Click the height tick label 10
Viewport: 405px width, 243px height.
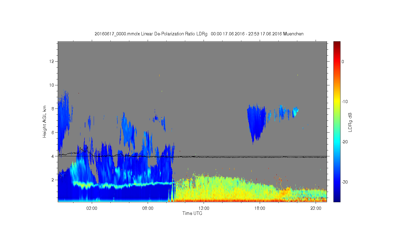point(52,85)
